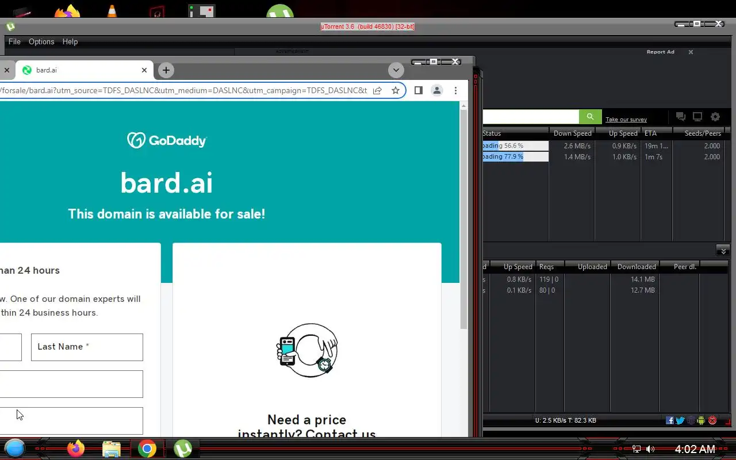Sort torrents by Status column

(x=515, y=133)
